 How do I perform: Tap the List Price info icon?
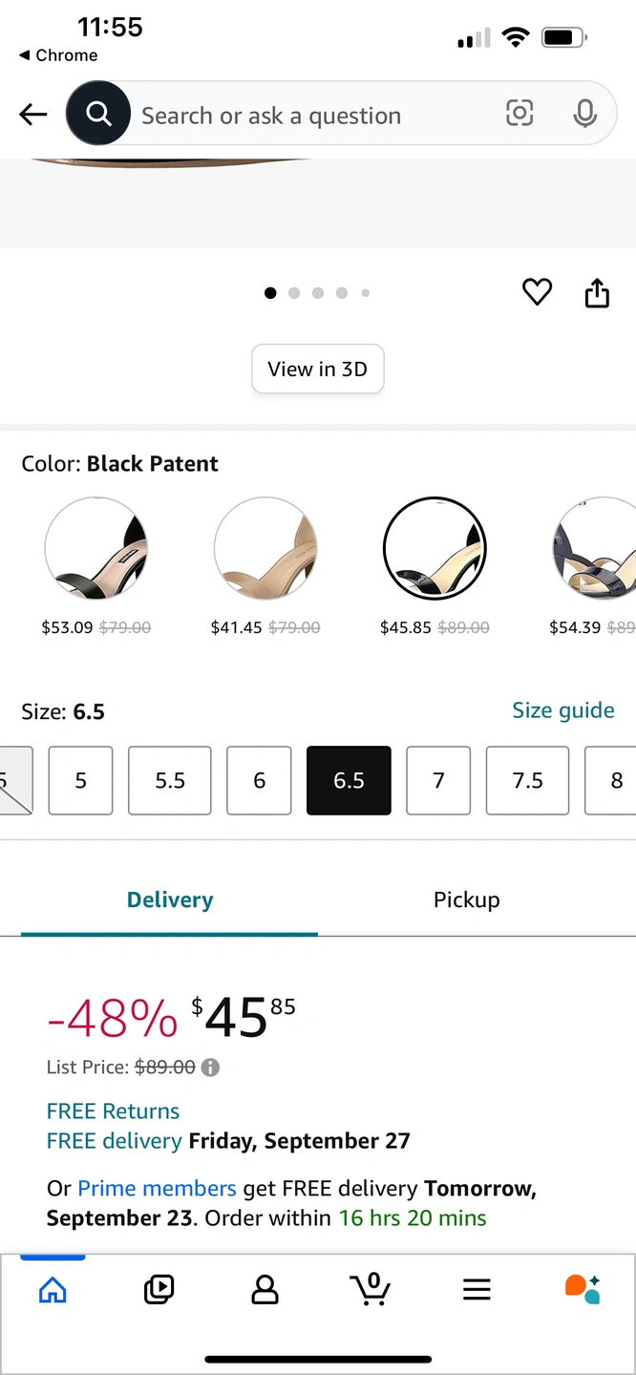click(210, 1068)
